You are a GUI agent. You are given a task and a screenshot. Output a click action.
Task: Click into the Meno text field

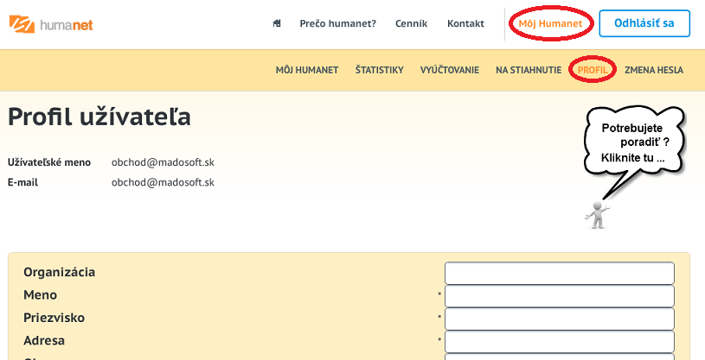(x=559, y=296)
